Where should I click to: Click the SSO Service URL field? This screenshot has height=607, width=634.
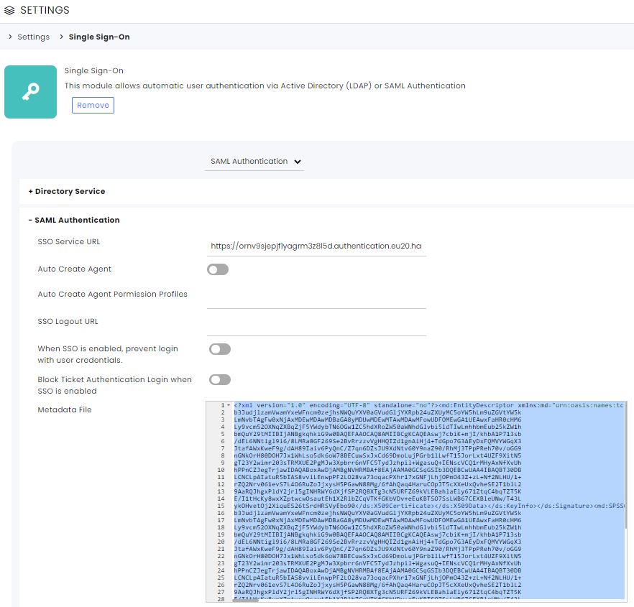[x=316, y=246]
